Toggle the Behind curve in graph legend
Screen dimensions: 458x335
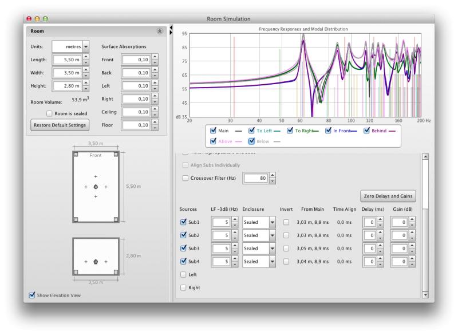pyautogui.click(x=367, y=131)
